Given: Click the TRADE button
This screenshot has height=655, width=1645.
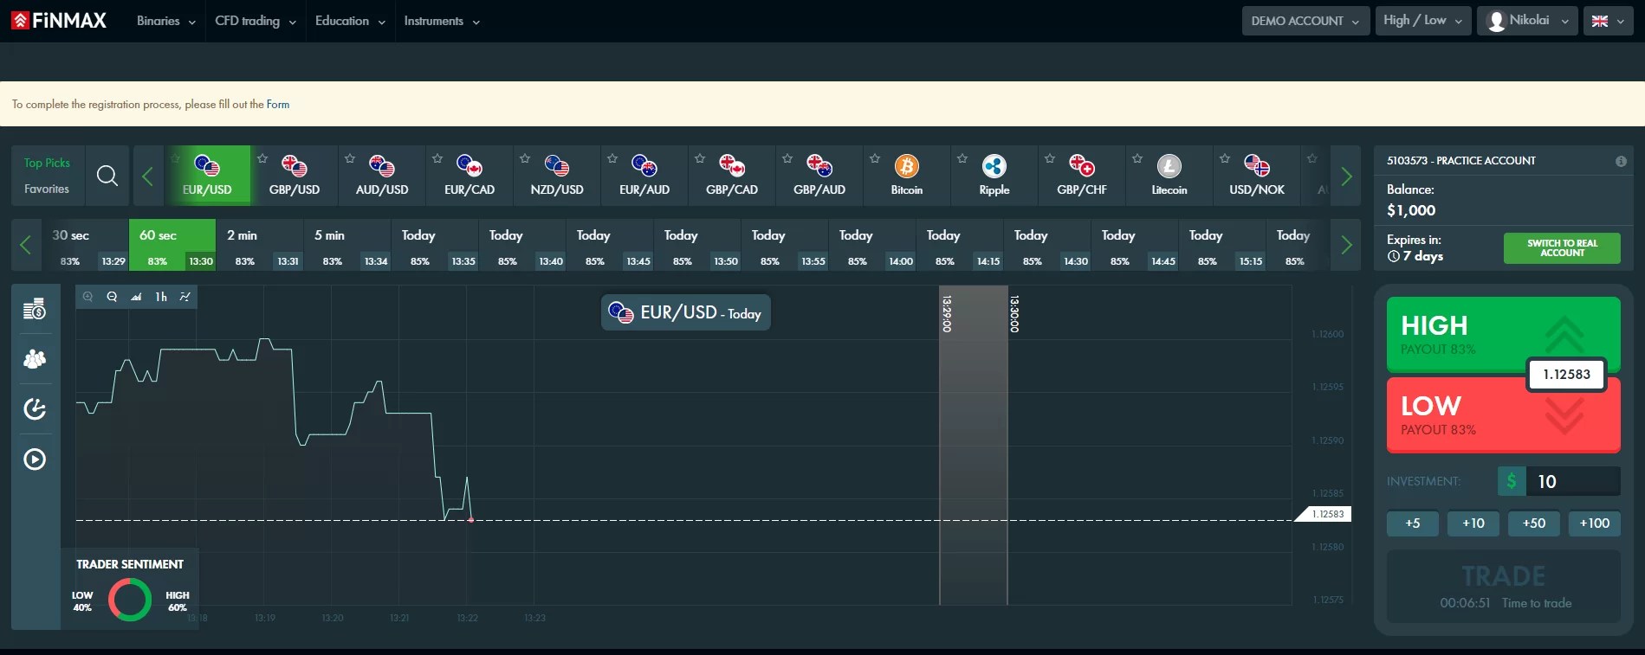Looking at the screenshot, I should pos(1503,586).
